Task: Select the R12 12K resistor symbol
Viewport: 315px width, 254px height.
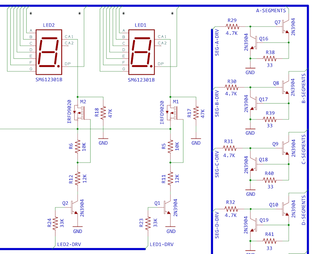Action: [x=78, y=179]
